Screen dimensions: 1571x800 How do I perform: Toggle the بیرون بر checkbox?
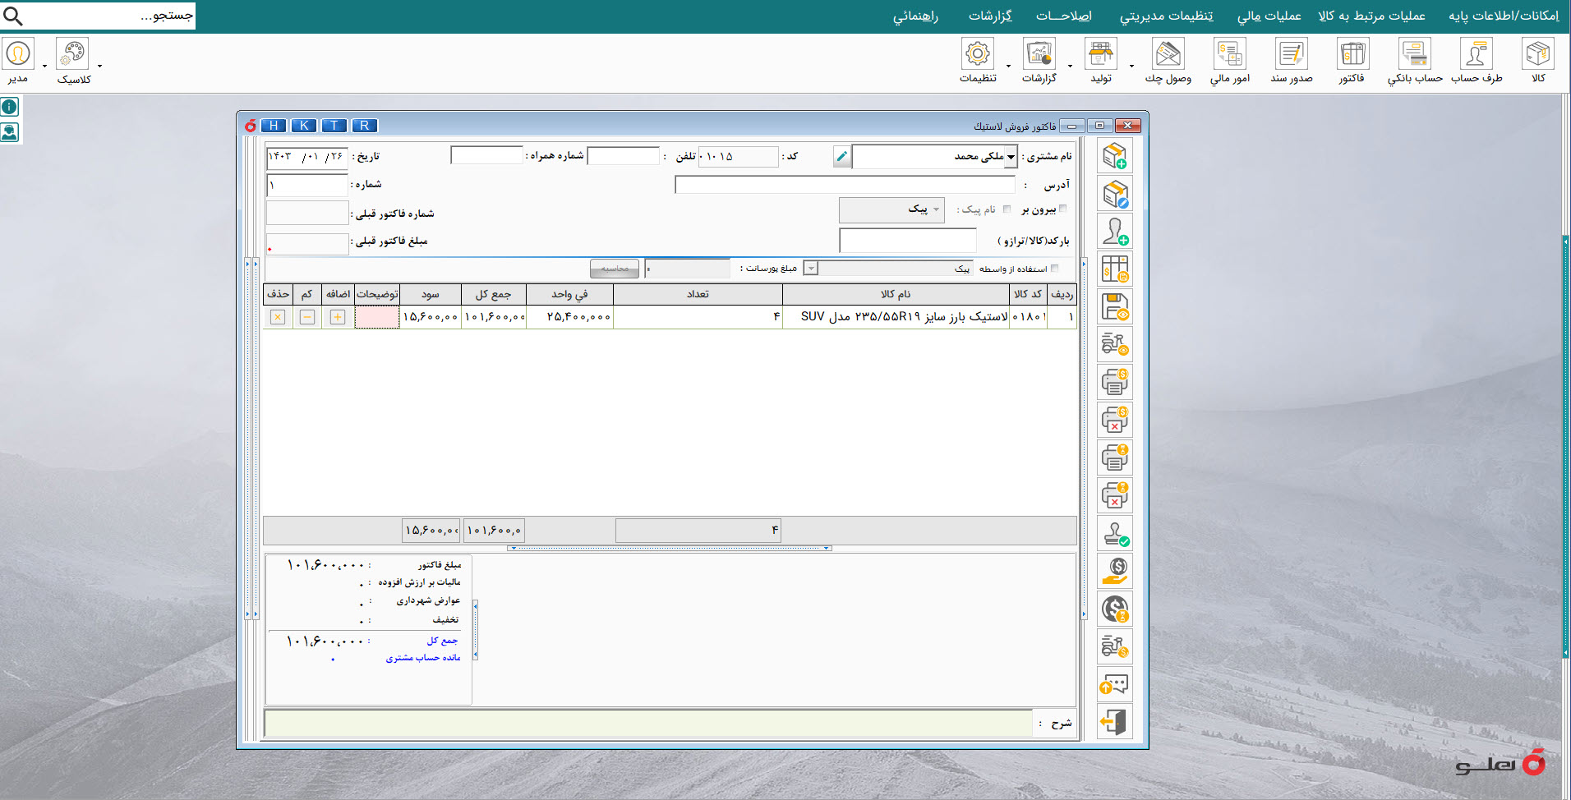tap(1062, 209)
